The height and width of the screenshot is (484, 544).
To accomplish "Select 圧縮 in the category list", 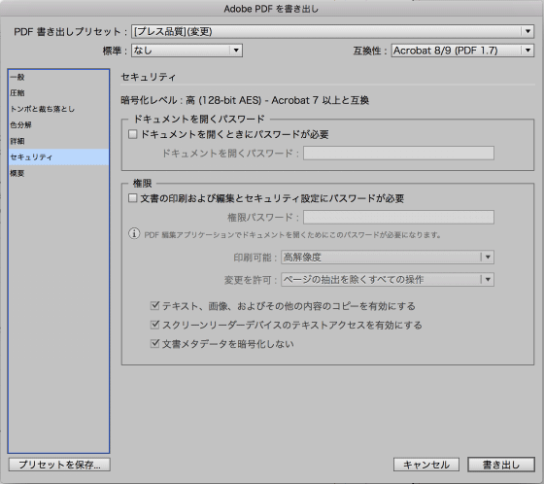I will point(58,93).
